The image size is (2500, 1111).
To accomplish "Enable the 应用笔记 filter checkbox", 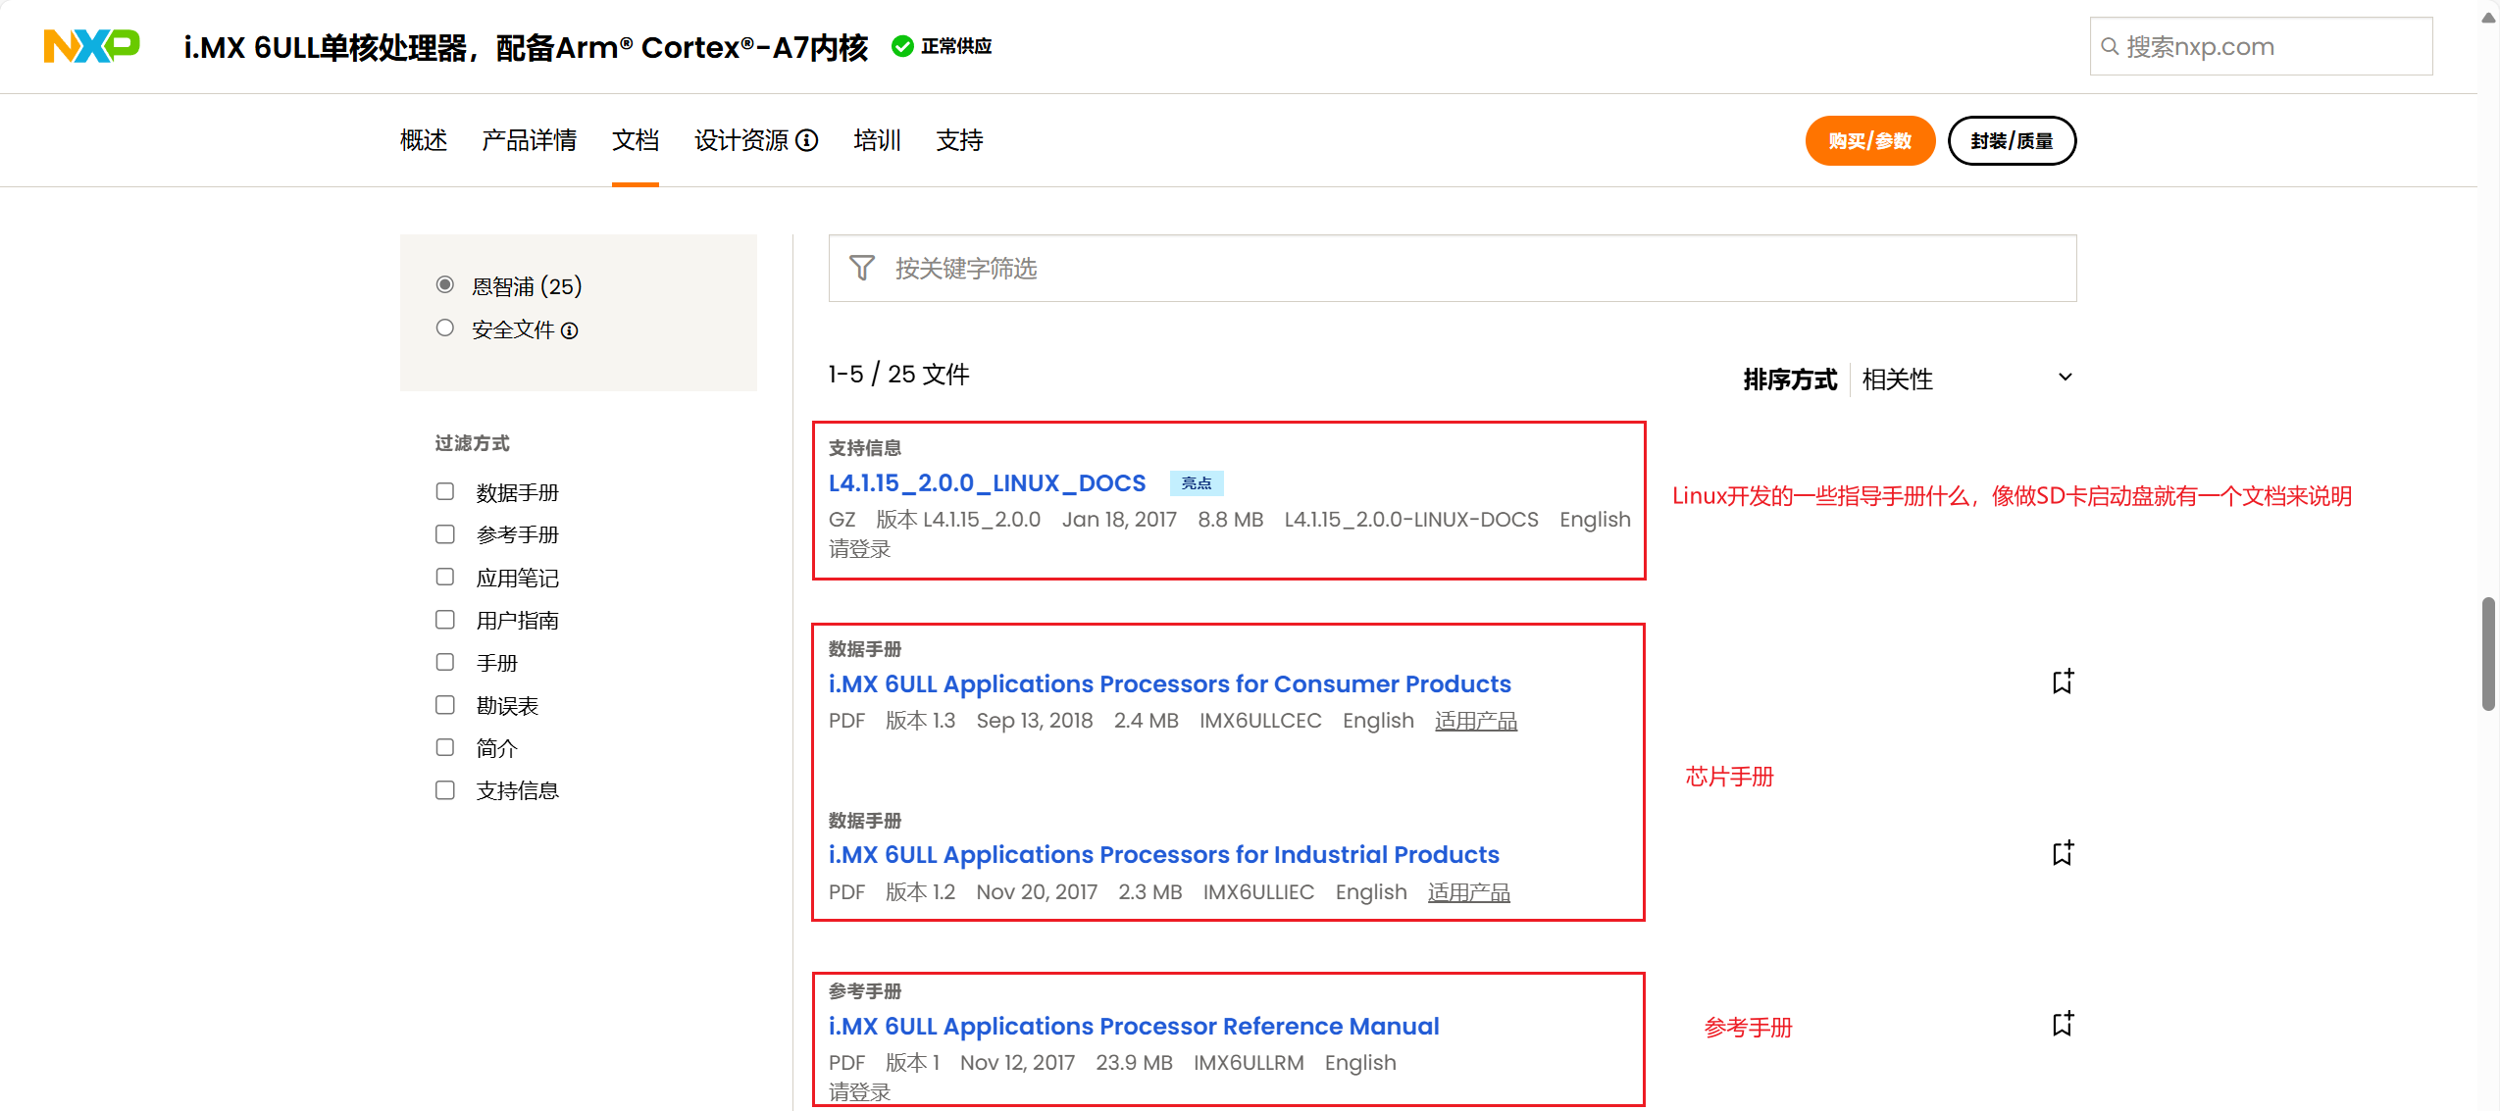I will coord(445,577).
